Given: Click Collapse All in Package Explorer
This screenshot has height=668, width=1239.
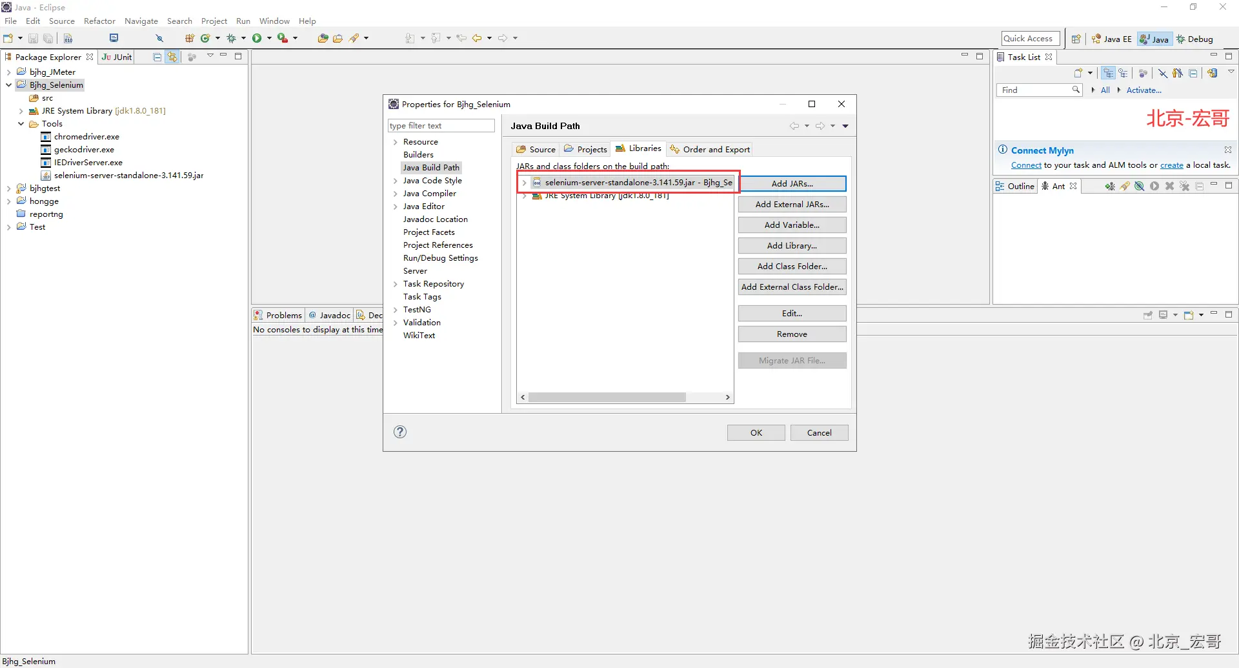Looking at the screenshot, I should pyautogui.click(x=157, y=57).
